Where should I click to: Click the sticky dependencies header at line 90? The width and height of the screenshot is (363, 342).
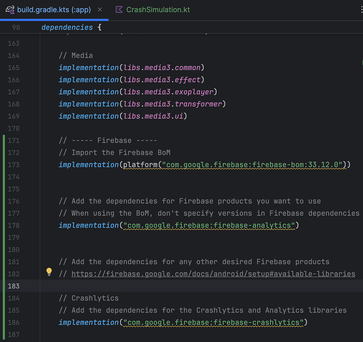coord(67,27)
